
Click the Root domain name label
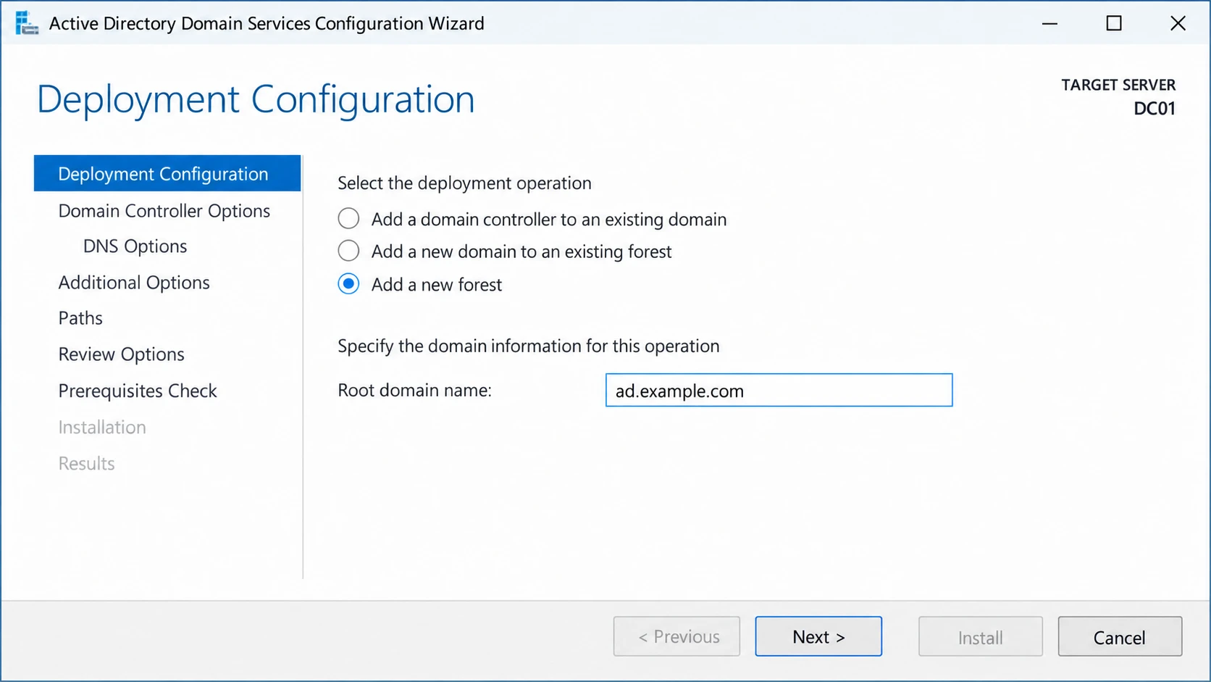pyautogui.click(x=414, y=390)
